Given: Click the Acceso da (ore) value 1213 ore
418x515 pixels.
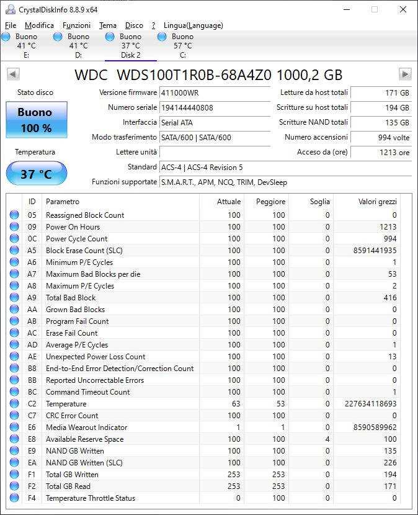Looking at the screenshot, I should click(x=381, y=153).
